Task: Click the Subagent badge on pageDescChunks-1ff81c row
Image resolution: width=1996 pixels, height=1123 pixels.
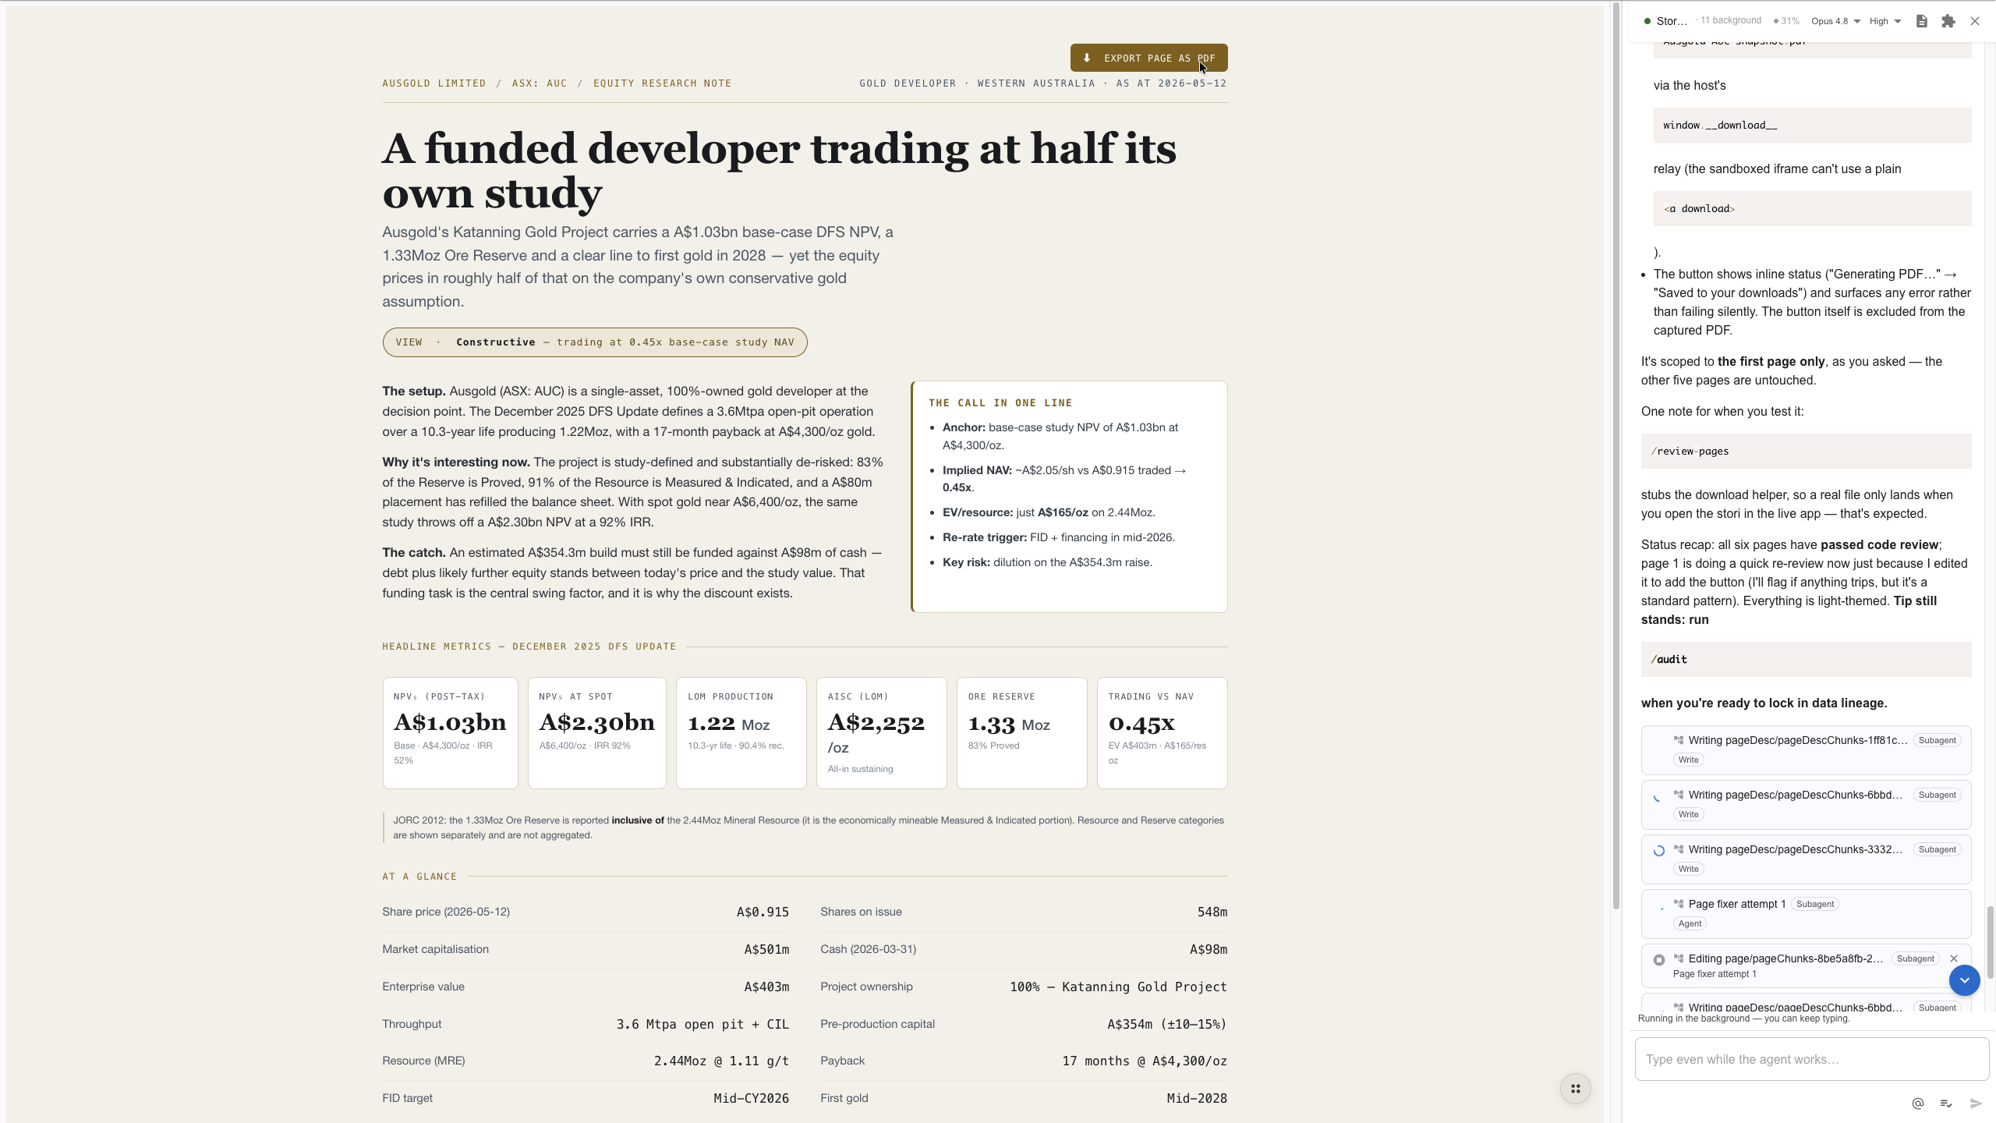Action: 1937,740
